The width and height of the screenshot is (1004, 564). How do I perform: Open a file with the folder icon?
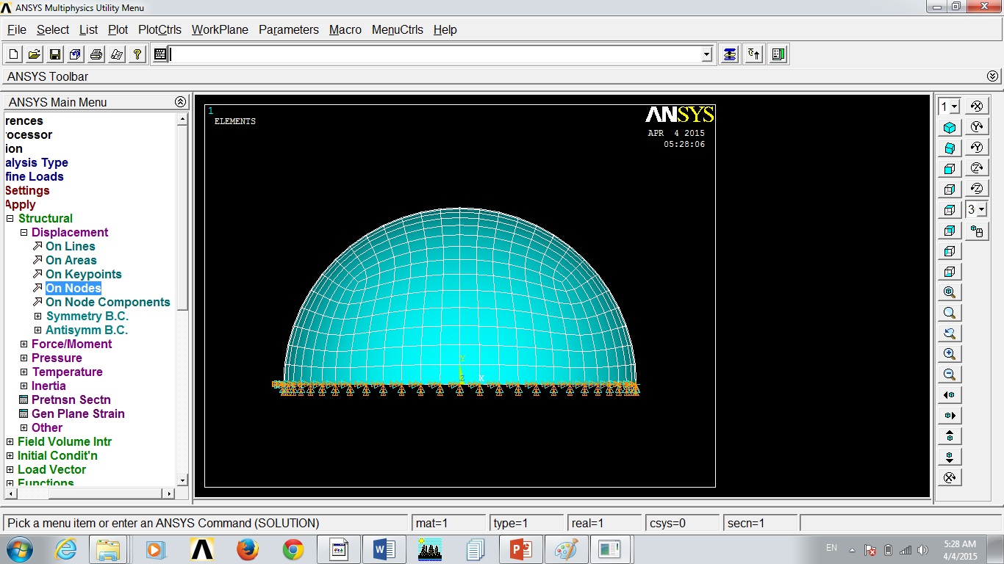point(35,54)
